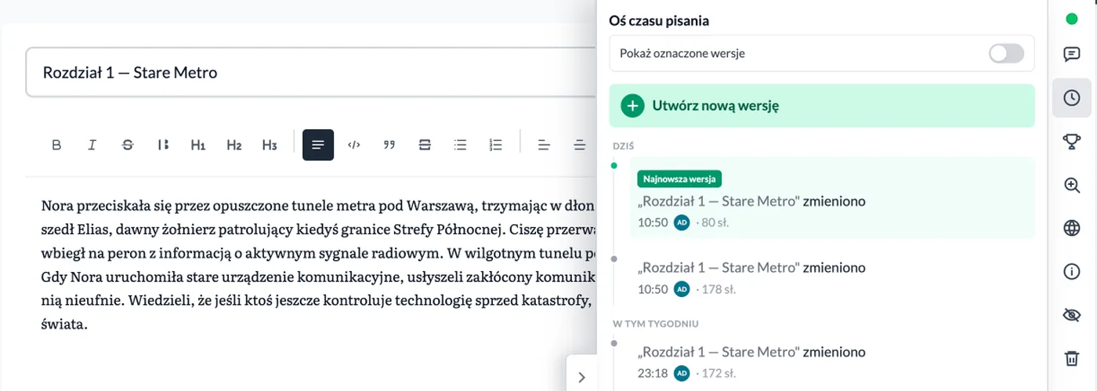This screenshot has width=1097, height=391.
Task: Click AD avatar on the 23:18 entry
Action: (x=682, y=373)
